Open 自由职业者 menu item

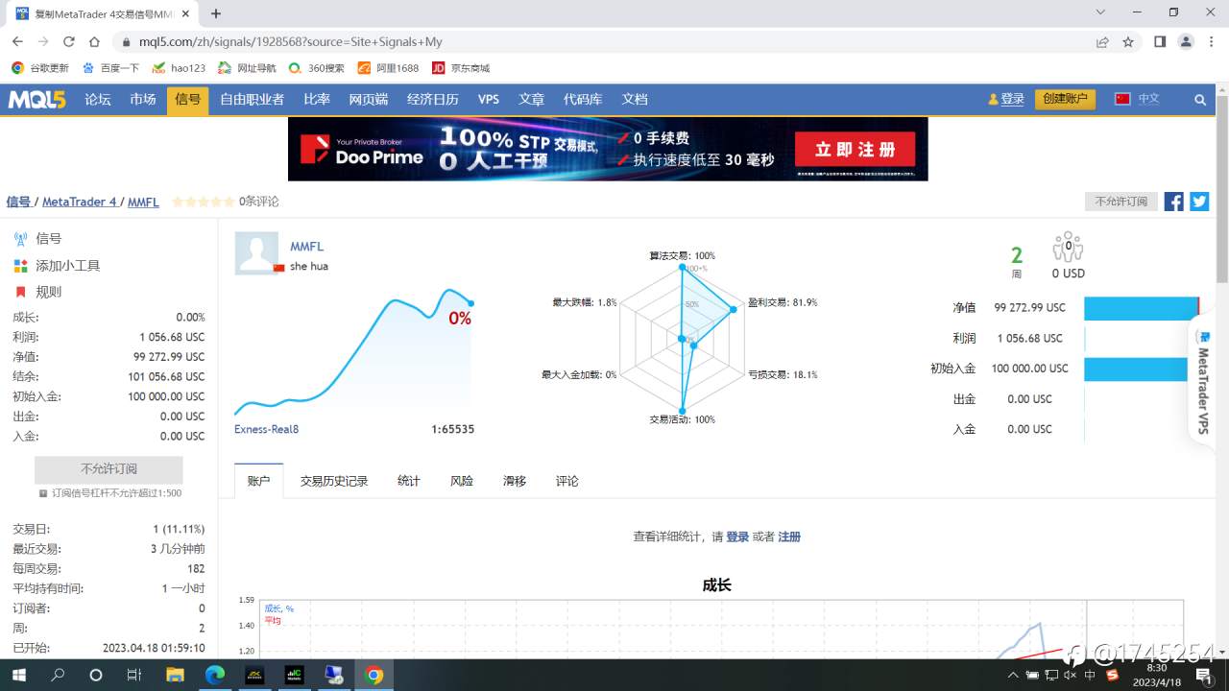tap(252, 99)
